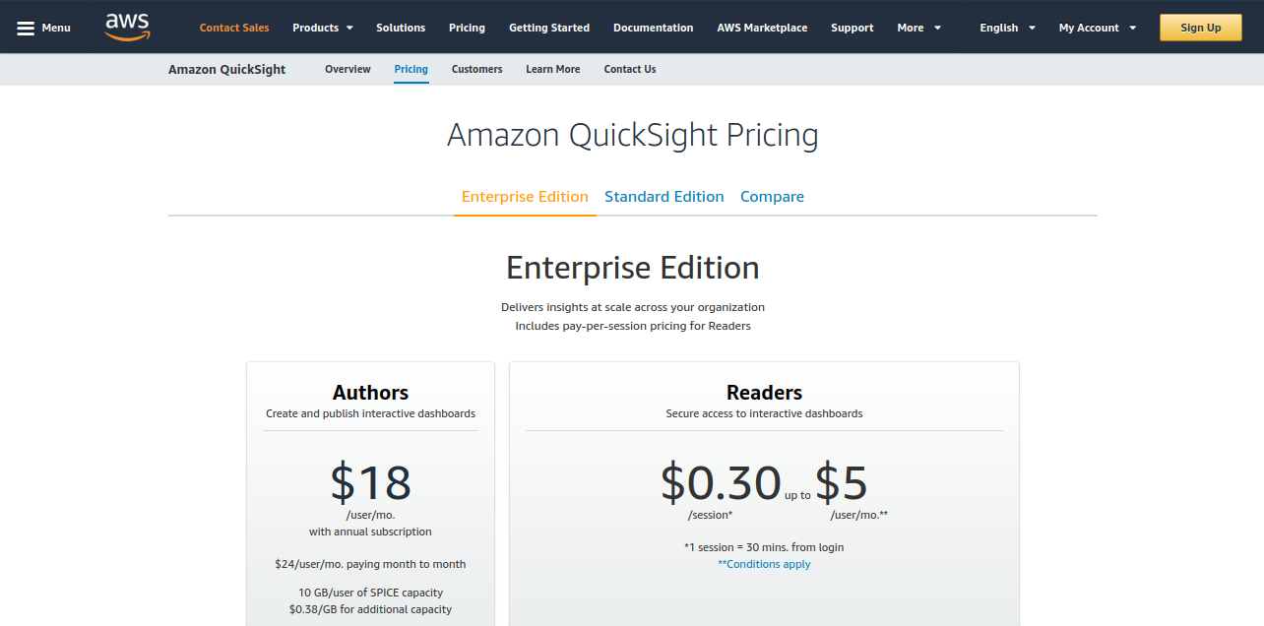Open the Products dropdown
Screen dimensions: 1264x626
[x=322, y=28]
